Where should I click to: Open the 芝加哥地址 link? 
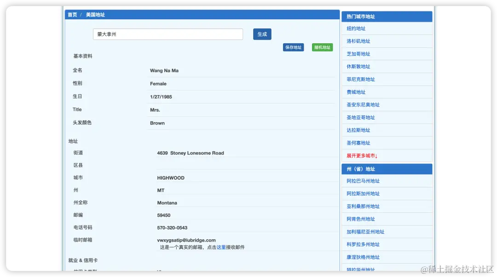[358, 54]
